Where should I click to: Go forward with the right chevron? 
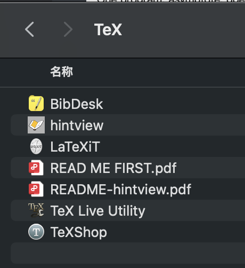[68, 29]
